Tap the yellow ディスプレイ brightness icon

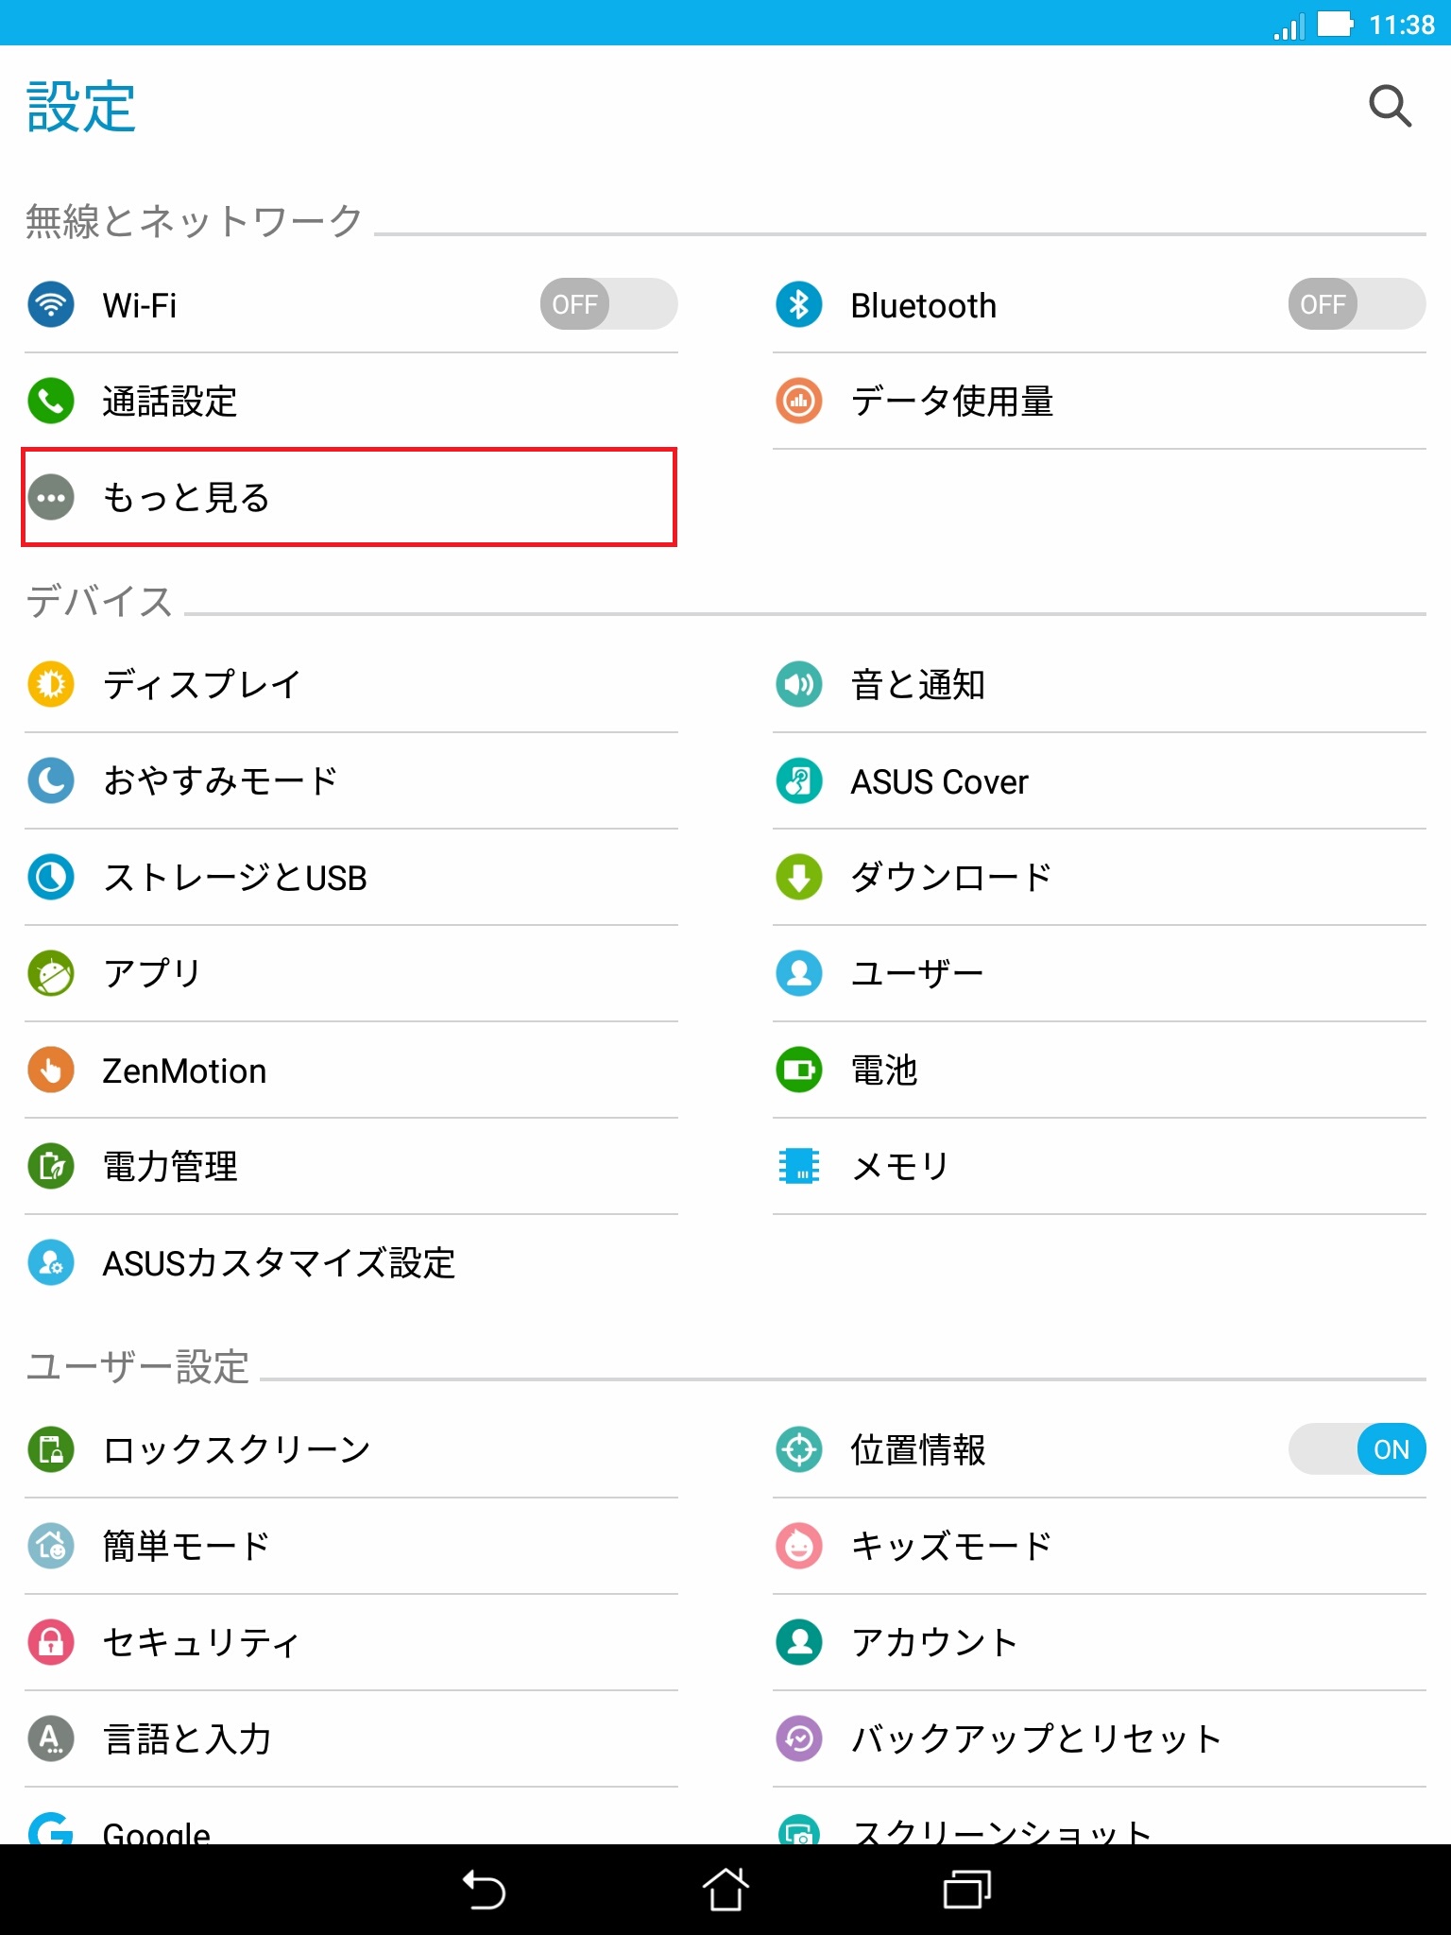(x=51, y=684)
